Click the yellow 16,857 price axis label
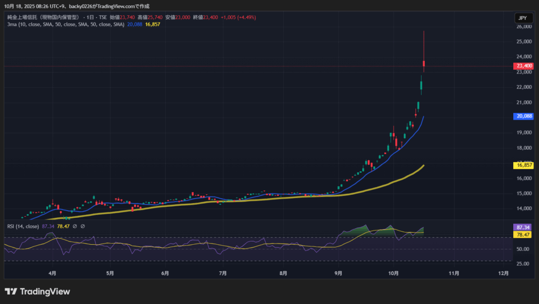 pos(524,165)
